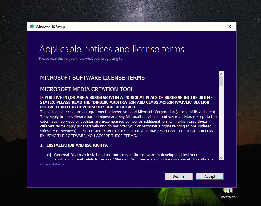Viewport: 261px width, 206px height.
Task: Click the license scrollbar up arrow
Action: point(221,74)
